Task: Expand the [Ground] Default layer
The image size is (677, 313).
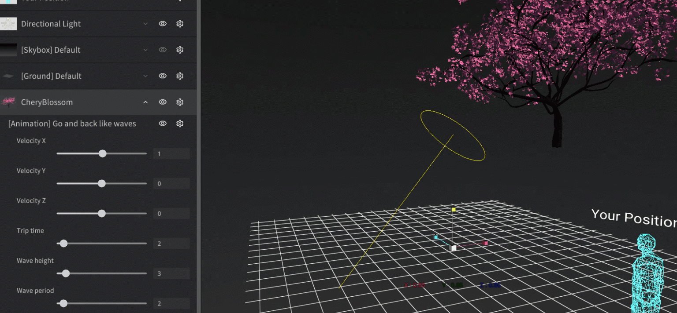Action: tap(145, 76)
